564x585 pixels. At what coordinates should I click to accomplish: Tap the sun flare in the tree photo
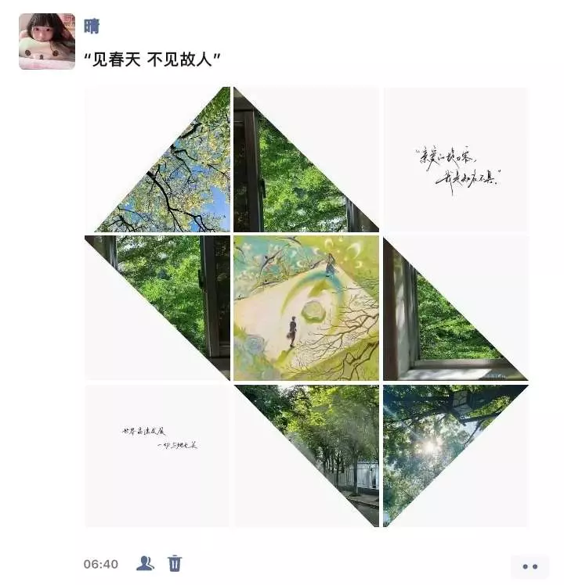(430, 446)
